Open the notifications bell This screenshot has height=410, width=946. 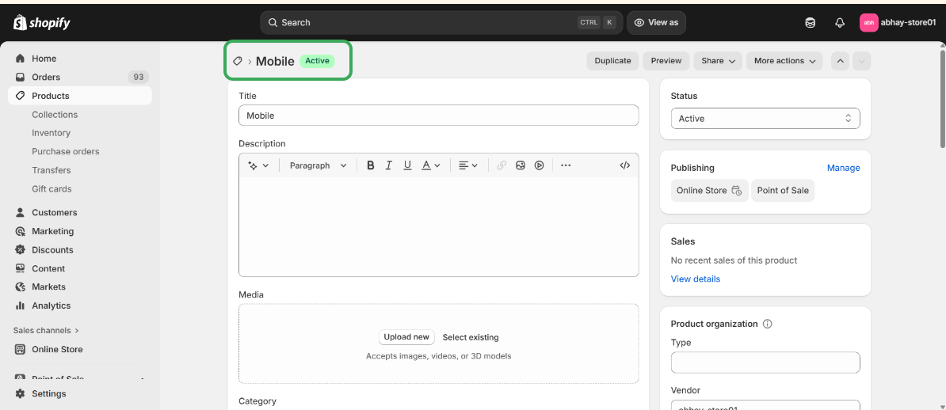[840, 23]
